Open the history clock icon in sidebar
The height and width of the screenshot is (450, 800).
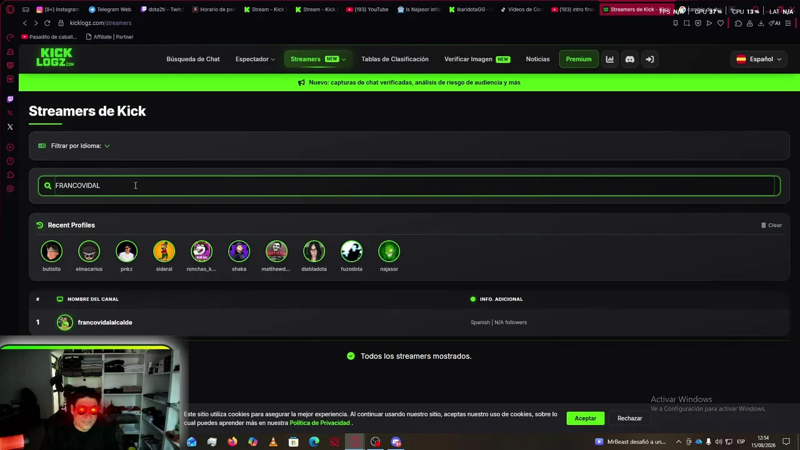pos(10,161)
